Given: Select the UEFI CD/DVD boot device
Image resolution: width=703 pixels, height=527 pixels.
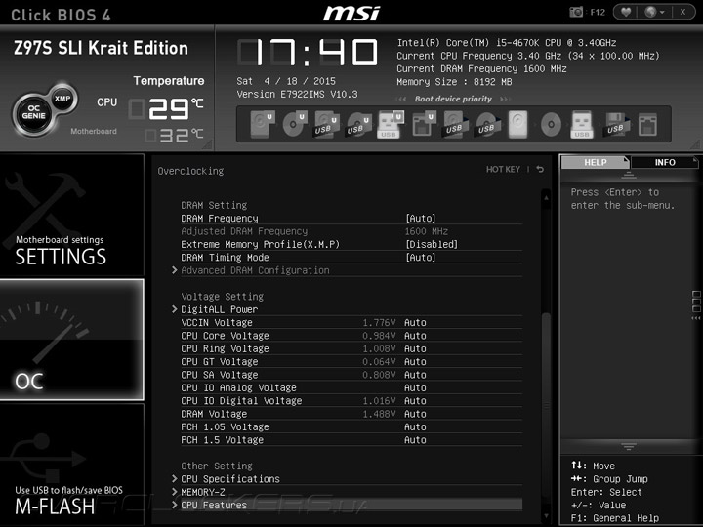Looking at the screenshot, I should click(295, 124).
